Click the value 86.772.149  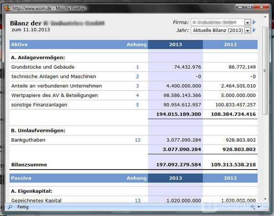[x=242, y=67]
